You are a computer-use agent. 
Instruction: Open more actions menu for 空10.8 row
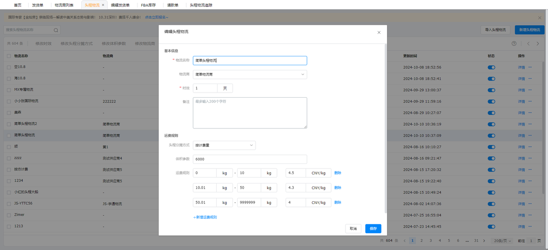(x=530, y=67)
